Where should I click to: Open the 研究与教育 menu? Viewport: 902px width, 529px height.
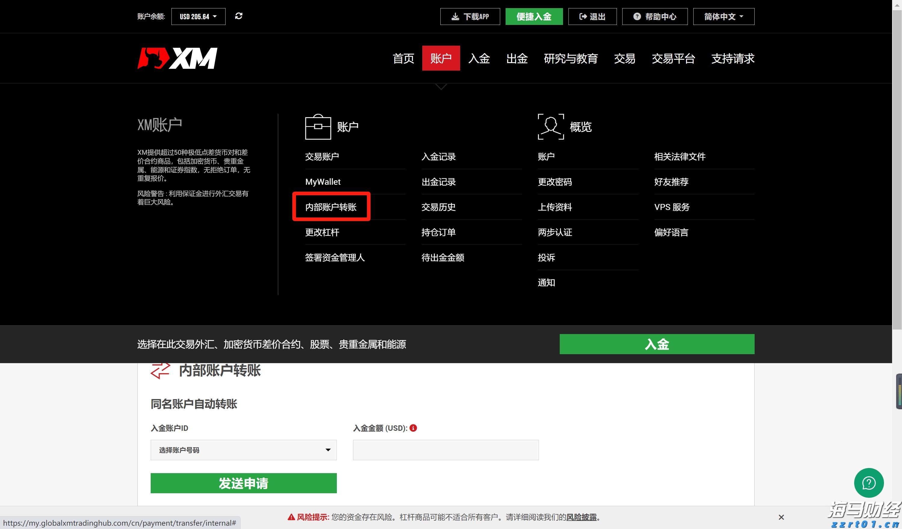coord(571,58)
